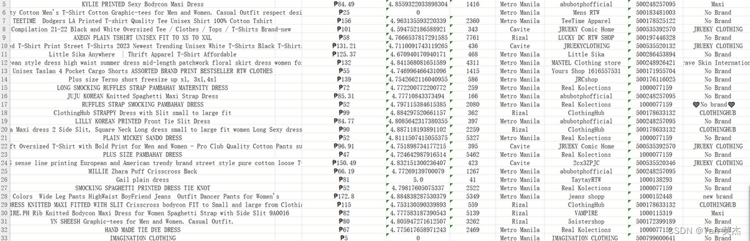Select the 'YN SHEESH Graphic-tees' product cell
This screenshot has height=241, width=750.
(x=142, y=222)
